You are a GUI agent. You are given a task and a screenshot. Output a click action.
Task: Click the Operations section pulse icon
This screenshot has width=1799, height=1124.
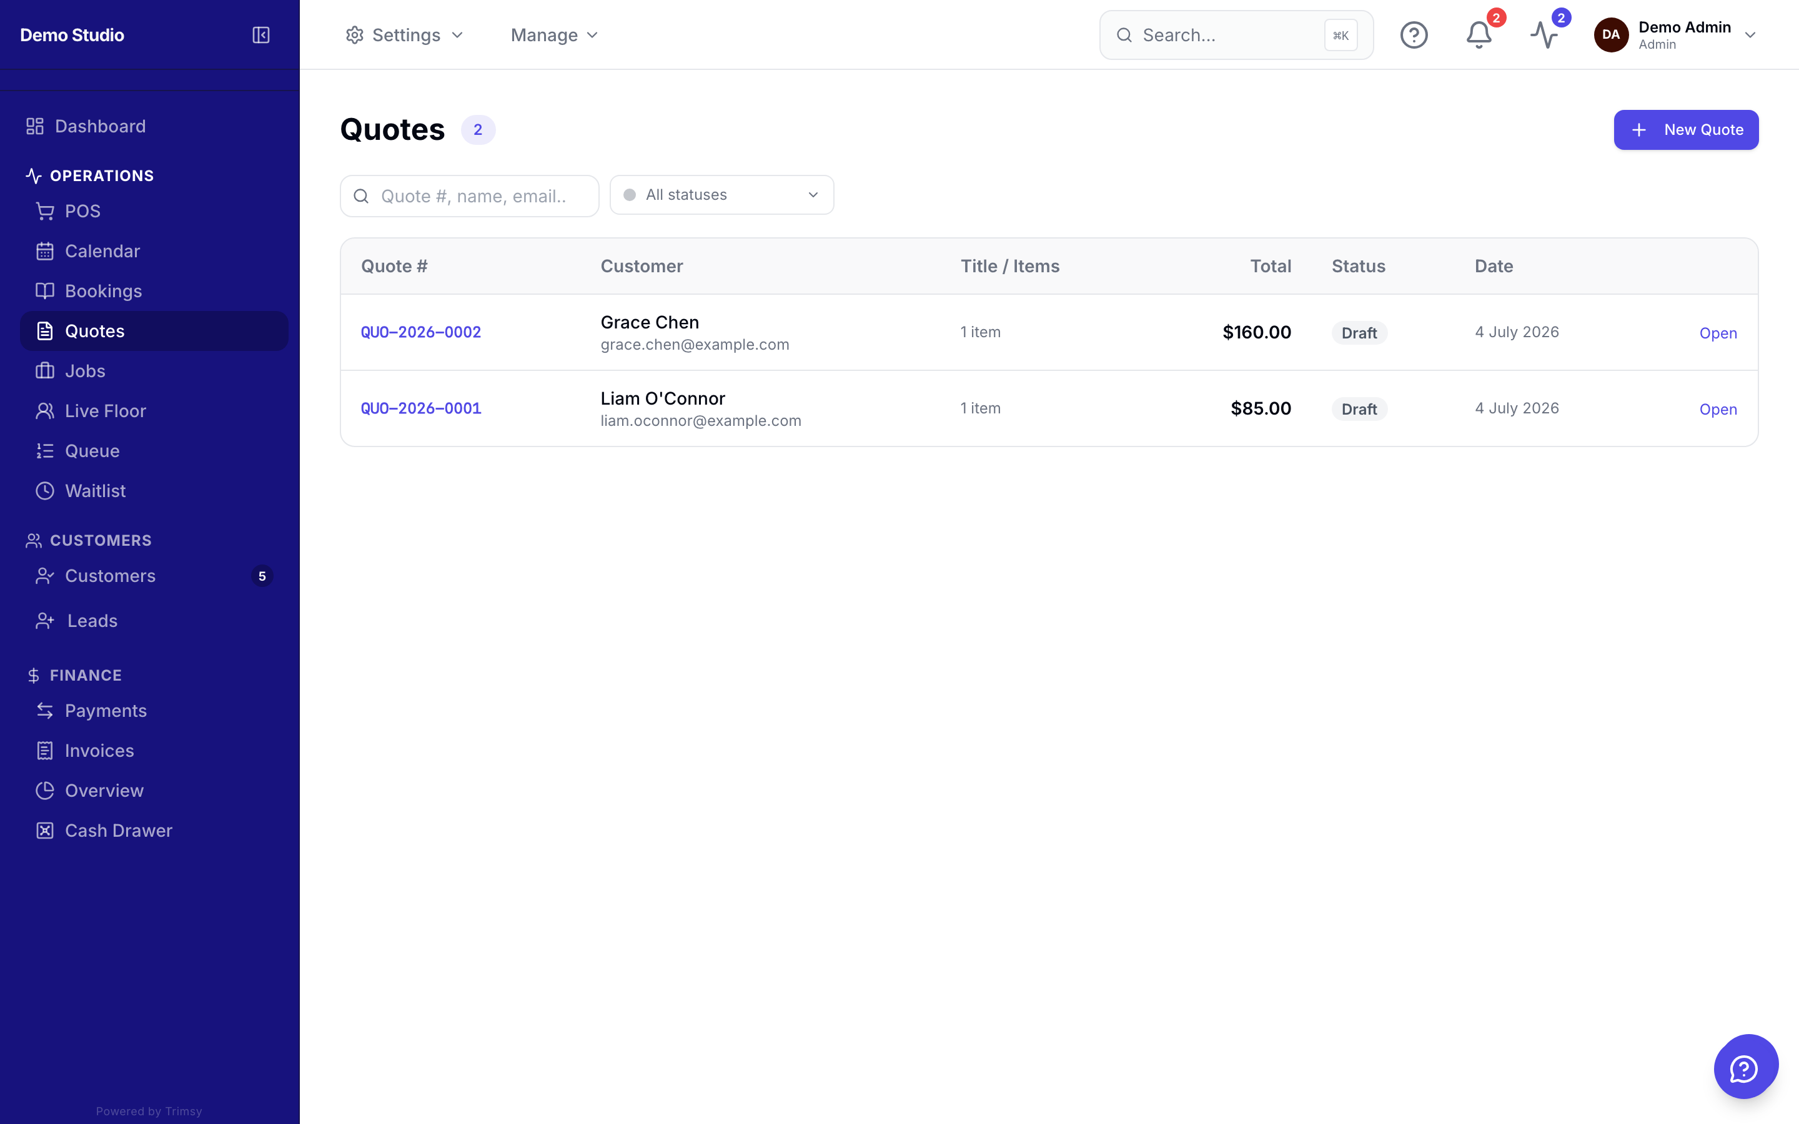pos(34,175)
